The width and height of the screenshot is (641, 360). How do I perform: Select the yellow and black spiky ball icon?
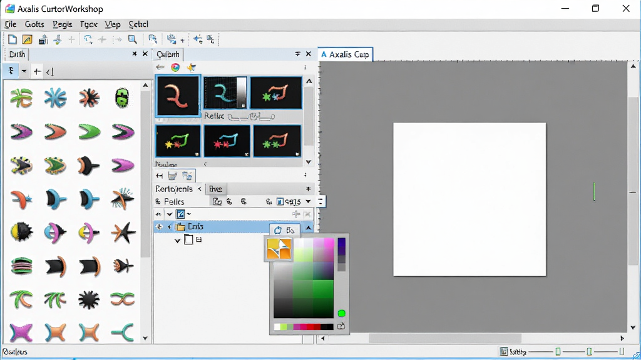(x=21, y=232)
